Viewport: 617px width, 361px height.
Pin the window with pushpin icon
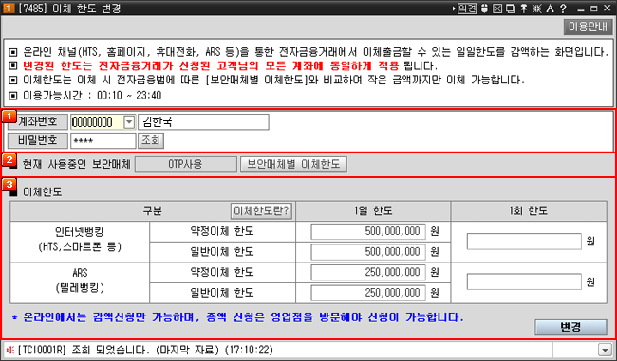[524, 9]
